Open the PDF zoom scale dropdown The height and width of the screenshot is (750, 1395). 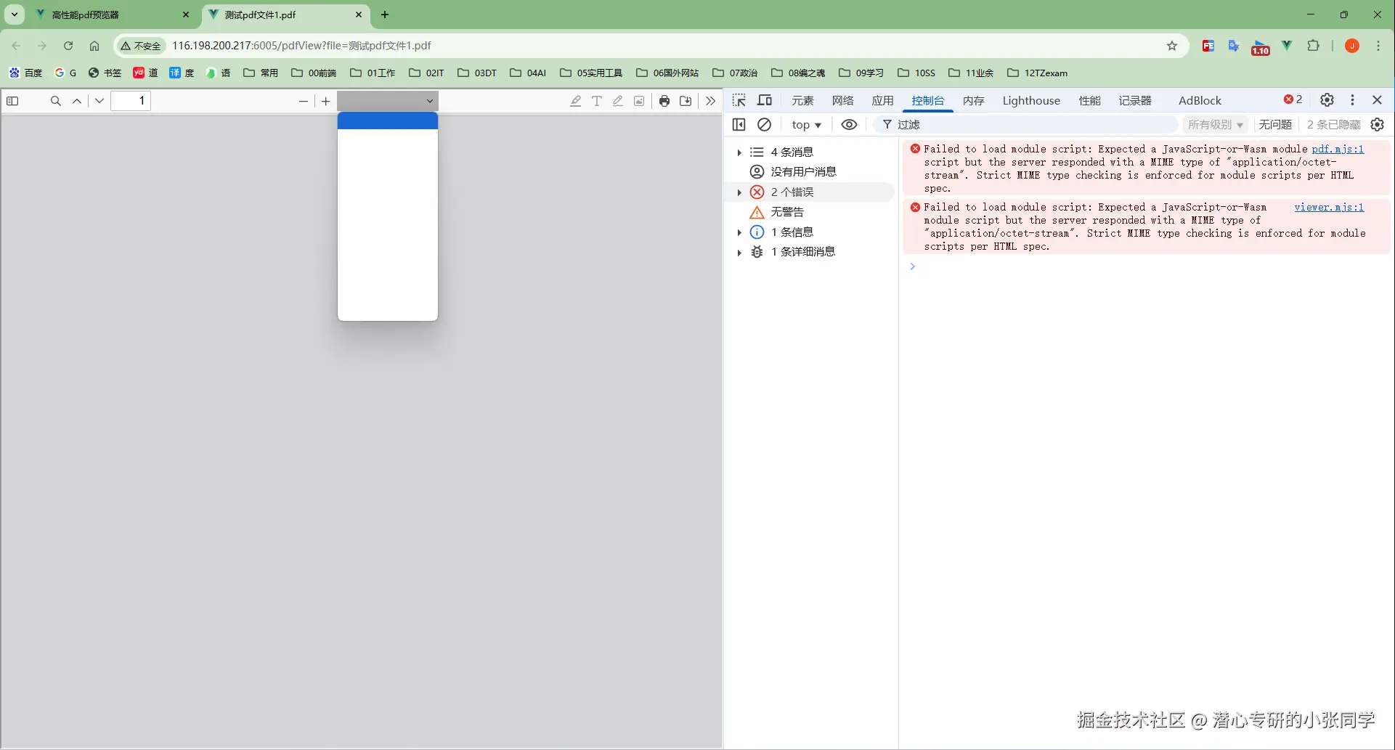click(388, 101)
